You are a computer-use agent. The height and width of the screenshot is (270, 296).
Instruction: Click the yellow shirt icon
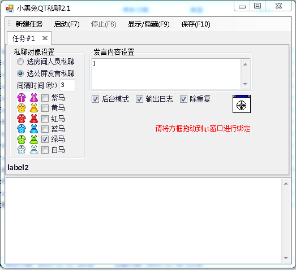coord(22,108)
